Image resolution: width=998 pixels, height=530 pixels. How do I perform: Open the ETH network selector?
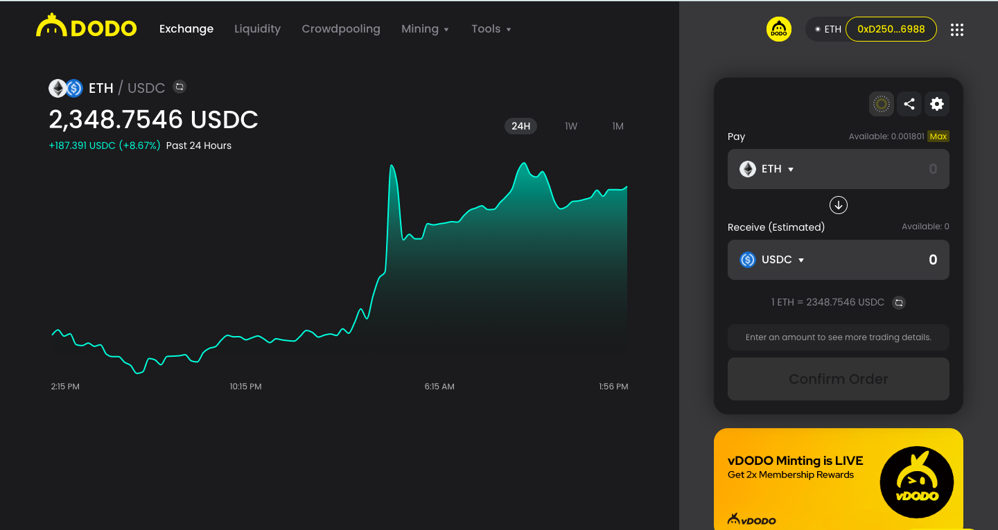(828, 29)
